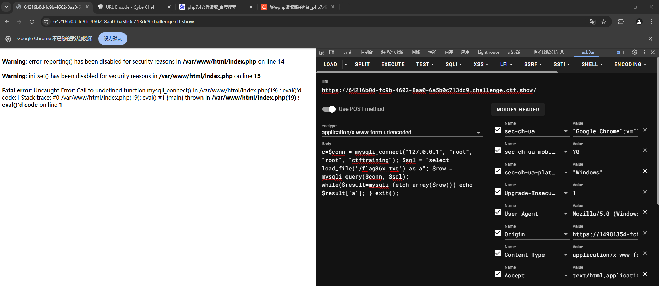Click the LOAD button
This screenshot has width=659, height=286.
[330, 64]
